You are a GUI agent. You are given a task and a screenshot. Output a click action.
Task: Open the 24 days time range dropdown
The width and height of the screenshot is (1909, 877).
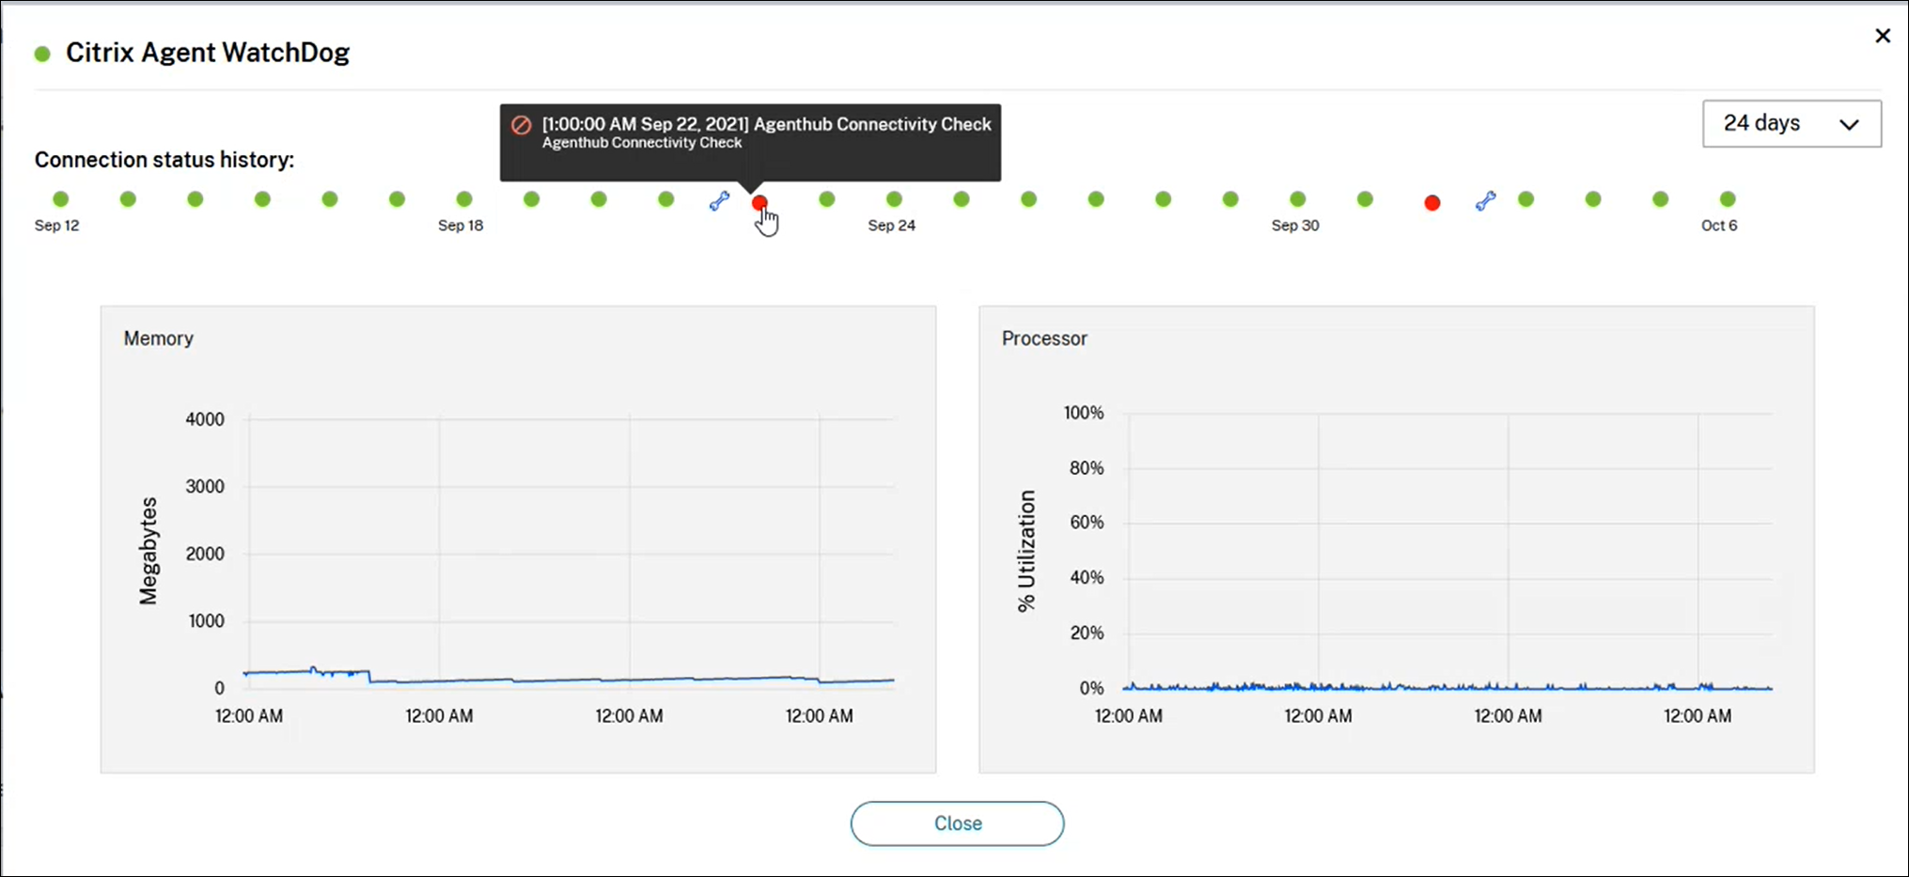[x=1791, y=124]
